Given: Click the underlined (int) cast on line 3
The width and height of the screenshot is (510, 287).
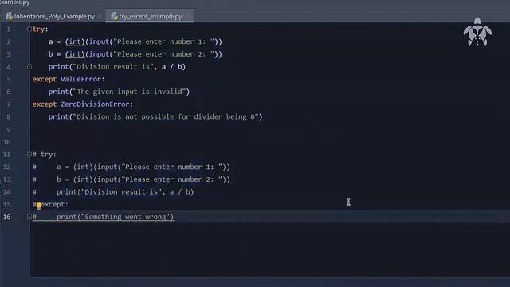Looking at the screenshot, I should click(x=75, y=54).
